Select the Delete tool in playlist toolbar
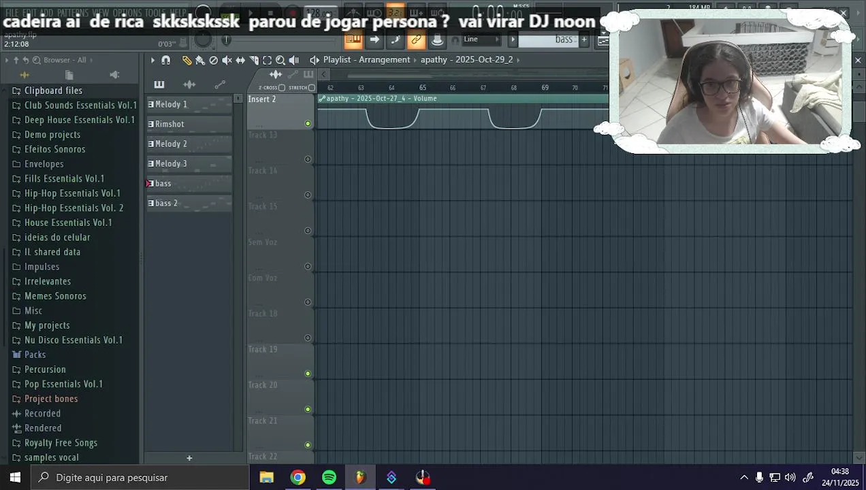The width and height of the screenshot is (866, 490). [x=213, y=60]
